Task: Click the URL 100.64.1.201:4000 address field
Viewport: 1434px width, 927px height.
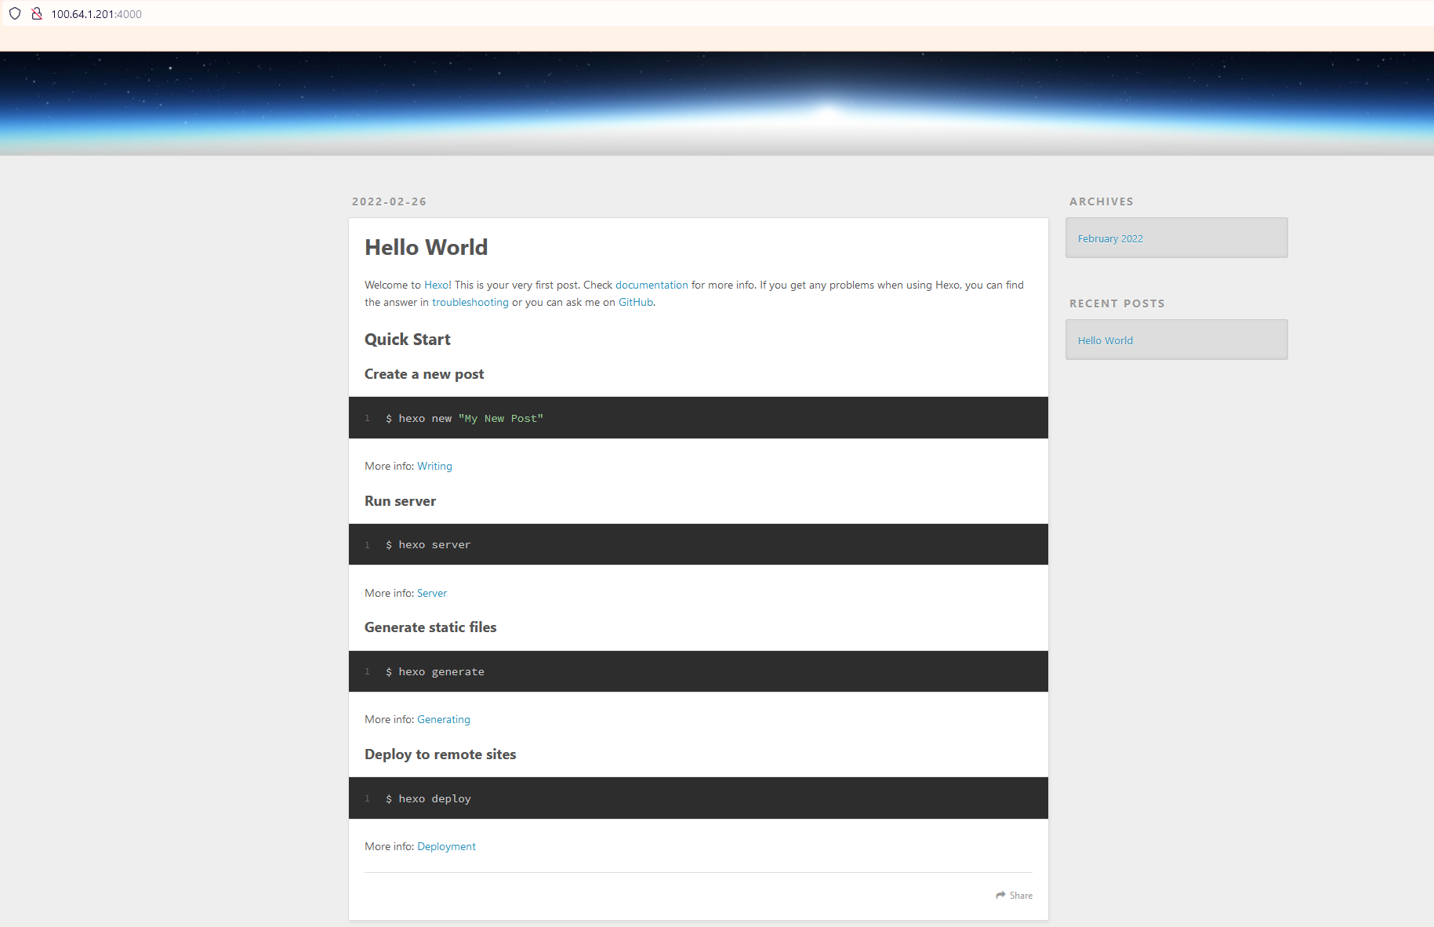Action: click(x=96, y=14)
